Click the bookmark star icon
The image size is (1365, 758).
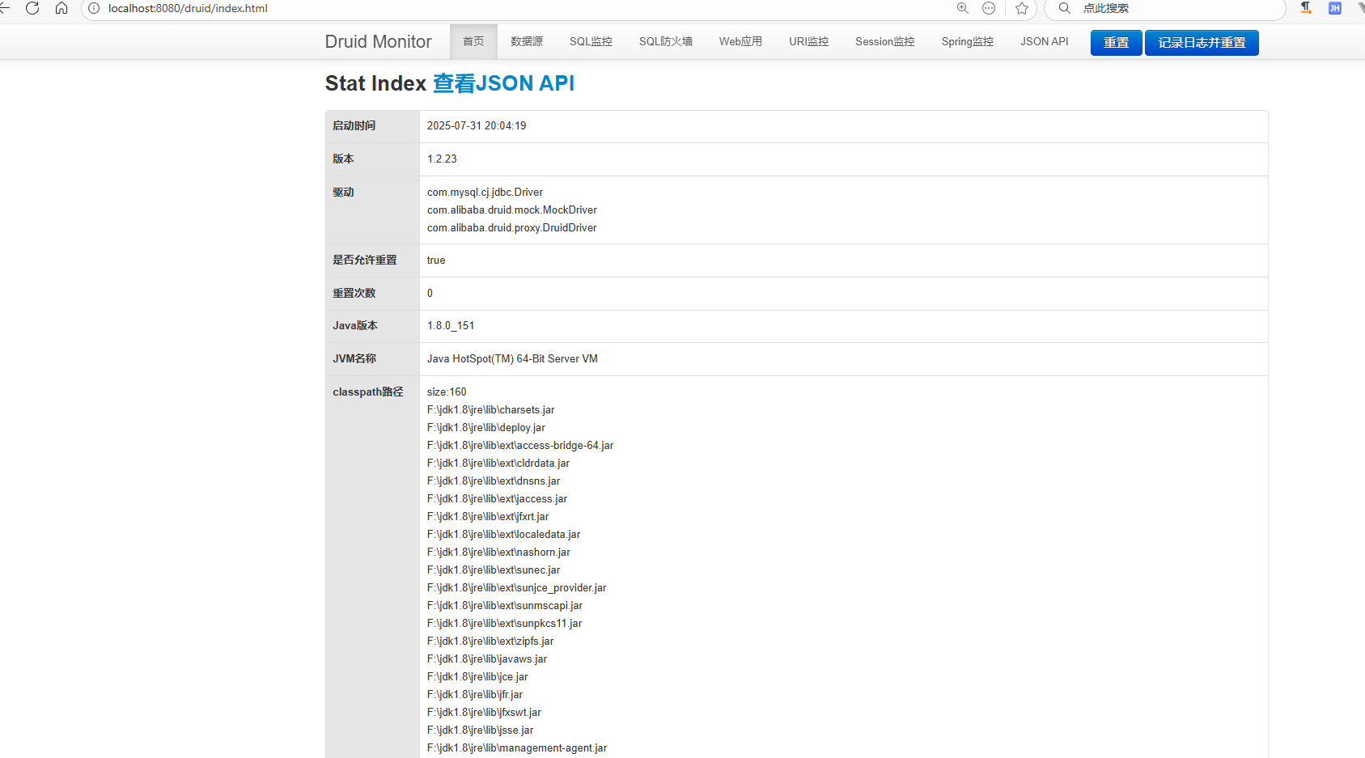coord(1022,8)
